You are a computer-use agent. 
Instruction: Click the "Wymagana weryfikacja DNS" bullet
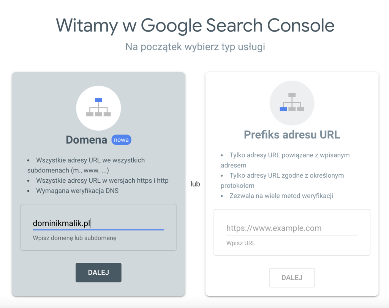[77, 191]
